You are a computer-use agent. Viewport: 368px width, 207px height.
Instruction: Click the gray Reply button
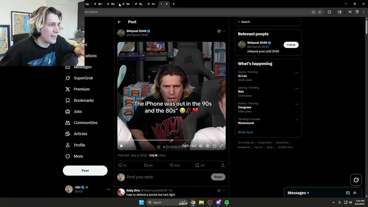pyautogui.click(x=218, y=177)
